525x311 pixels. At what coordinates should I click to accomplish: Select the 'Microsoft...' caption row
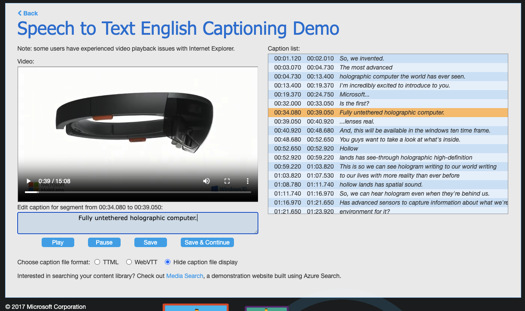pos(354,94)
